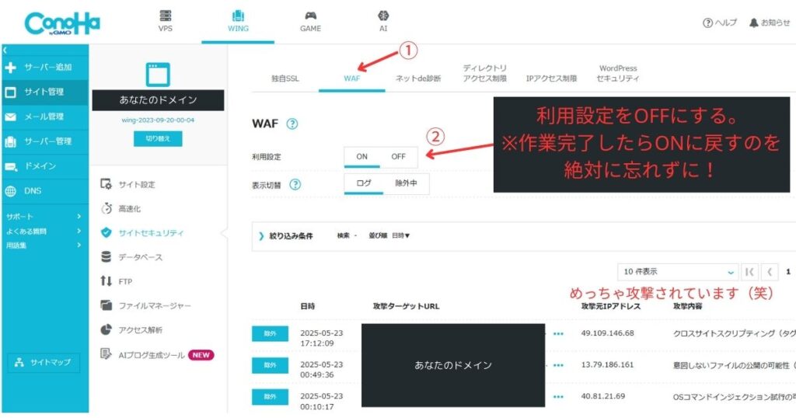Viewport: 796px width, 418px height.
Task: Click the サイト管理 window icon
Action: (11, 92)
